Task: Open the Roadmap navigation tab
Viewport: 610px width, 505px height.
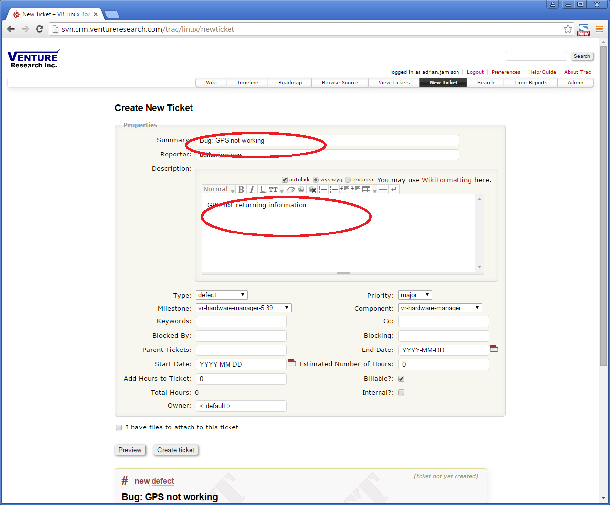Action: (290, 83)
